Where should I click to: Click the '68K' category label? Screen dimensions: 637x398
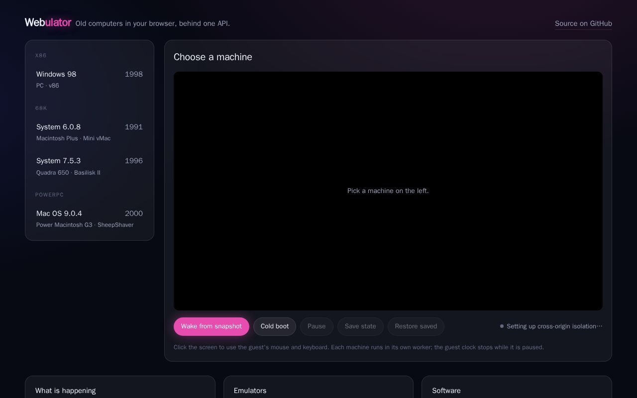(41, 108)
